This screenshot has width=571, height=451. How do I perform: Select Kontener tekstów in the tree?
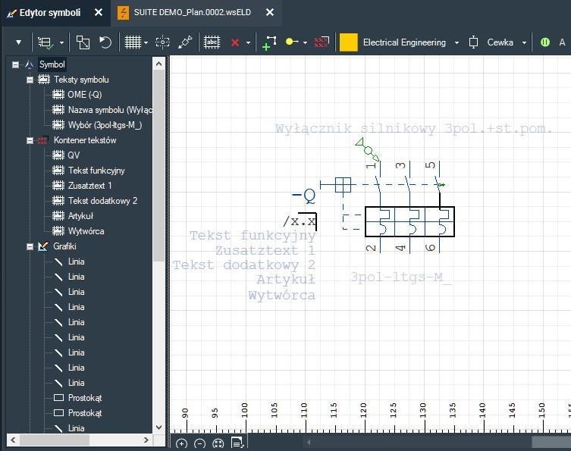tap(85, 140)
